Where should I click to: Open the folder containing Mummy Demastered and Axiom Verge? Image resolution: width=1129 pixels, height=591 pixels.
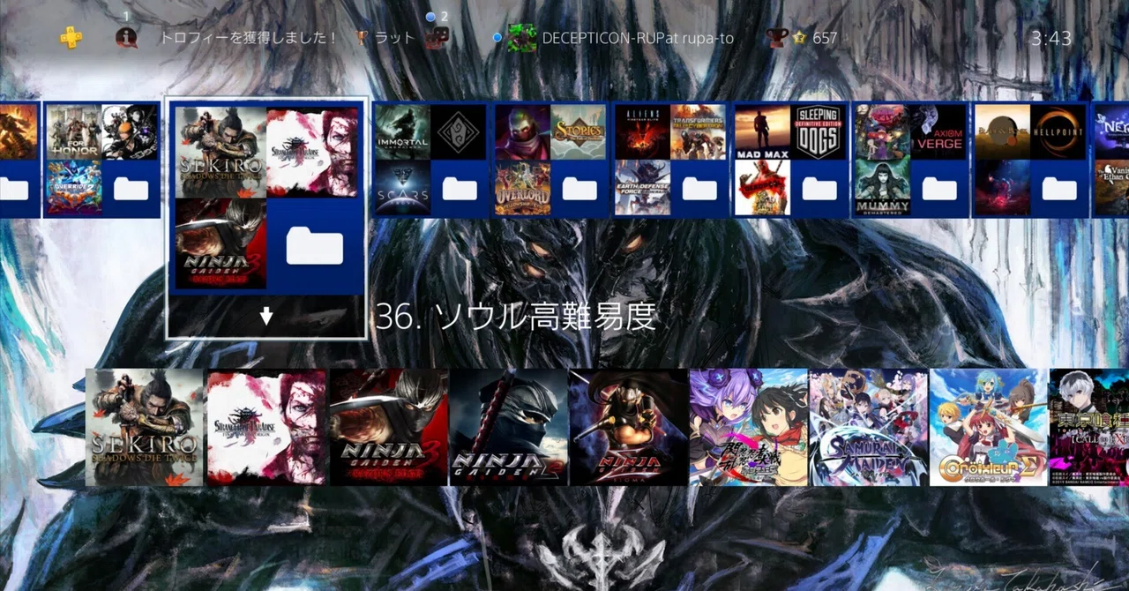click(x=910, y=160)
